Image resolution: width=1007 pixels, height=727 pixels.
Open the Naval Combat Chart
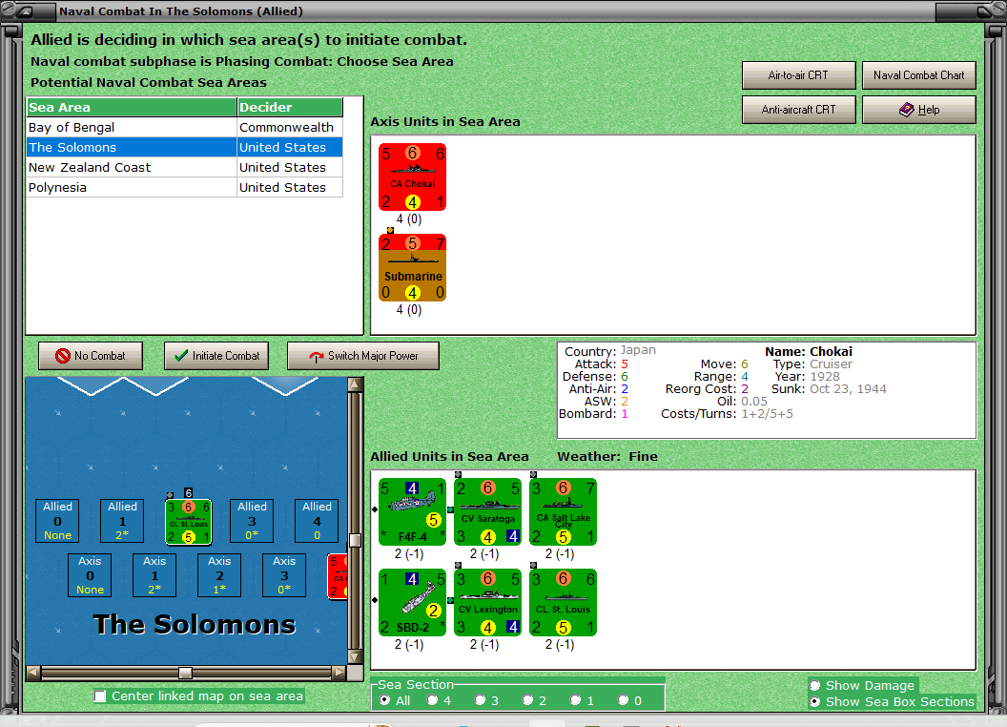click(918, 75)
